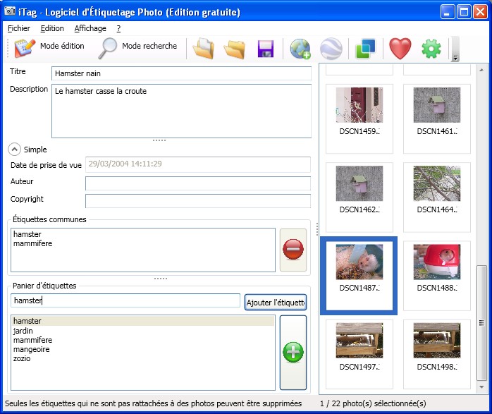Click the thumbnail panel scrollbar thumb
The height and width of the screenshot is (414, 492).
(x=481, y=323)
